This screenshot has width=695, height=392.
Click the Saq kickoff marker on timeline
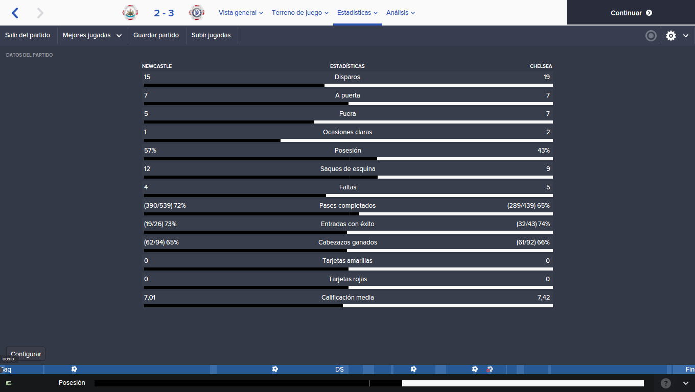tap(6, 370)
